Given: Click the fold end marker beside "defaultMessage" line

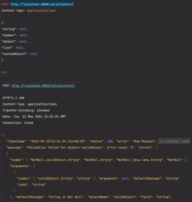Looking at the screenshot, I should pyautogui.click(x=1, y=197).
